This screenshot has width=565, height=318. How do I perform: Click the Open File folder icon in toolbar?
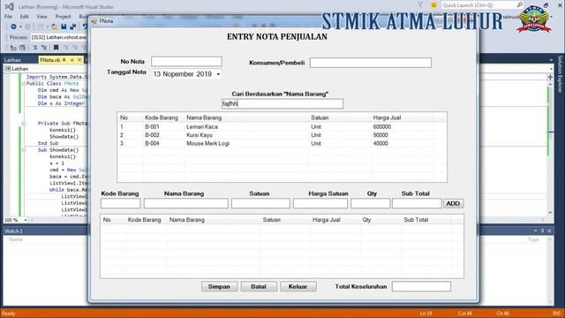pyautogui.click(x=55, y=26)
